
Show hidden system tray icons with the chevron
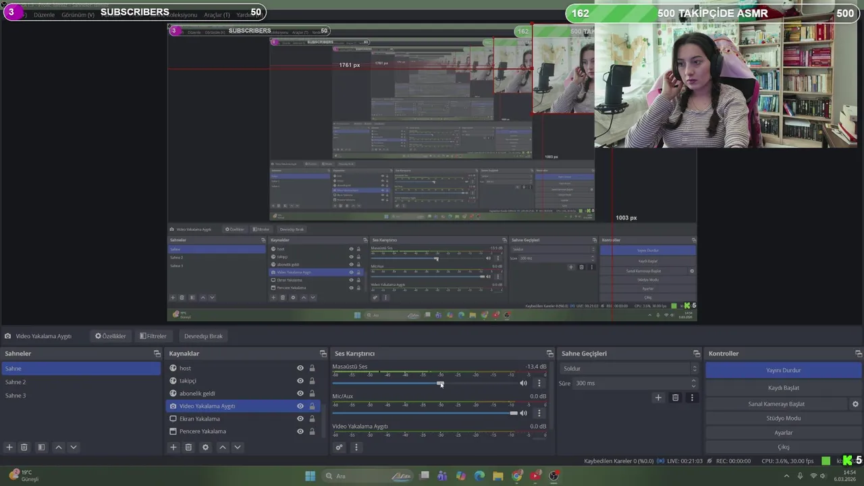coord(786,476)
